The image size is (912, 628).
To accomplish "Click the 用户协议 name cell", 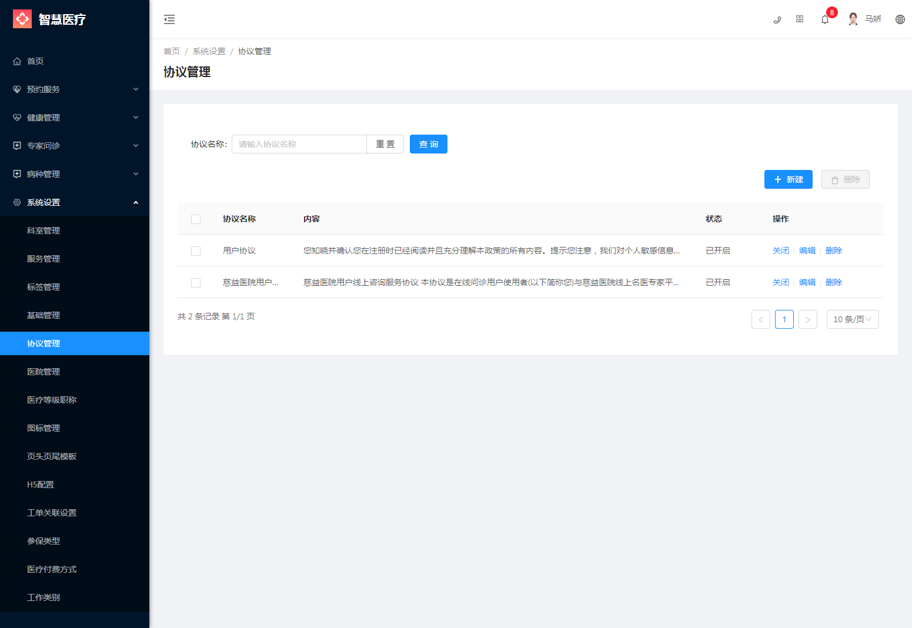I will coord(239,250).
